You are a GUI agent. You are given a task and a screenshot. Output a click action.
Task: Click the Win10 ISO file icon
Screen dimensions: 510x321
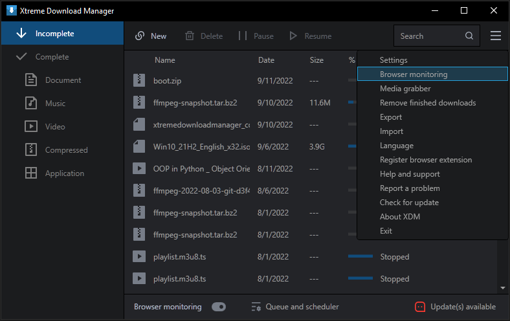point(139,146)
